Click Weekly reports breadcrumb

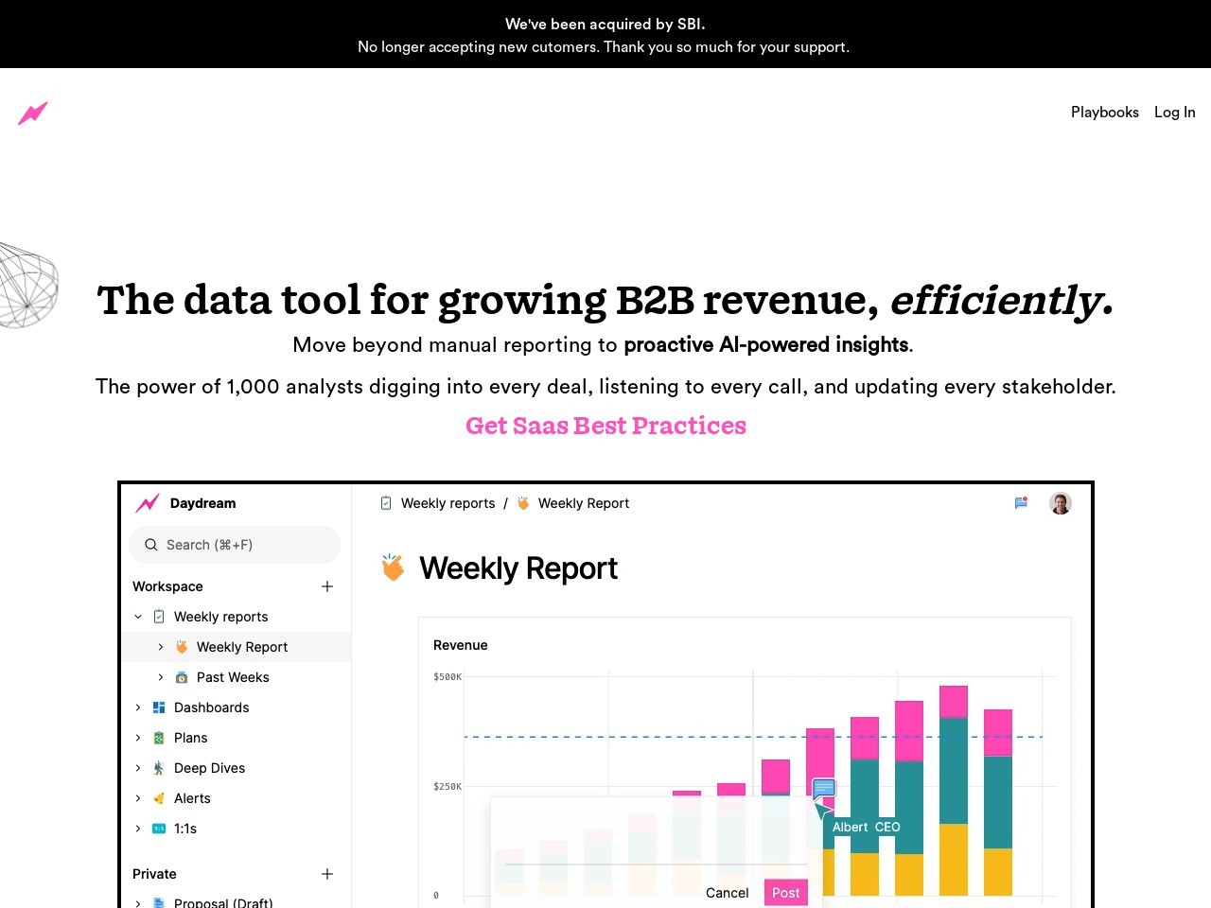click(x=448, y=503)
